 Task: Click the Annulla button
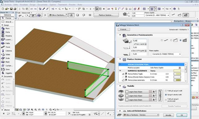(168, 115)
